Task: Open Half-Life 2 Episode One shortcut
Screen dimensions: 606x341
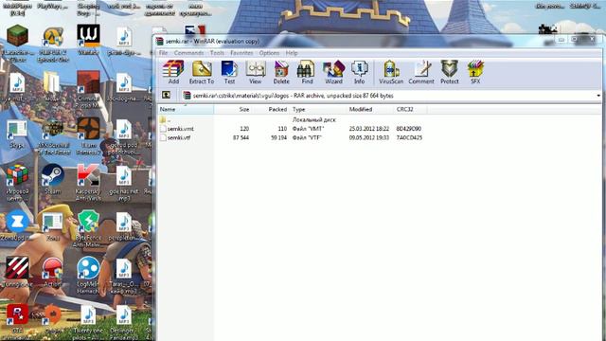Action: pos(53,45)
